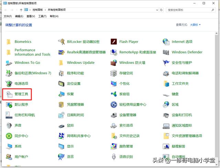Open the 索引选项 link
Screen dimensions: 220x168
click(126, 125)
